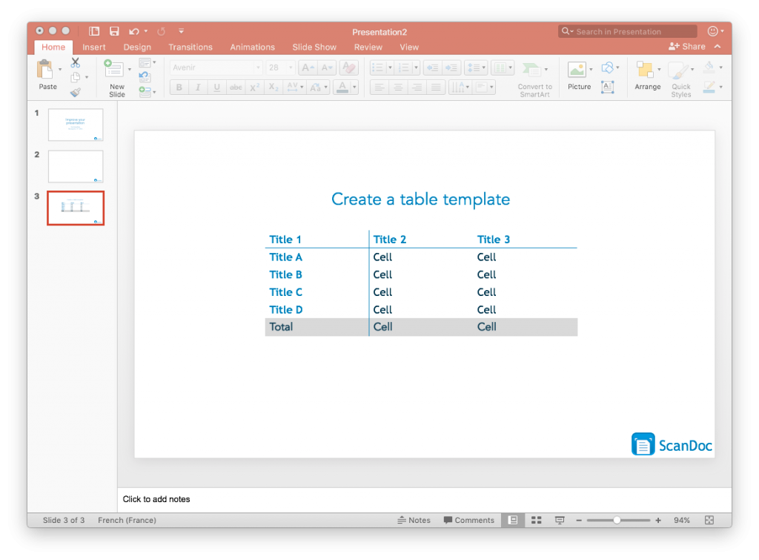This screenshot has width=759, height=560.
Task: Open the Slide Show tab
Action: 314,47
